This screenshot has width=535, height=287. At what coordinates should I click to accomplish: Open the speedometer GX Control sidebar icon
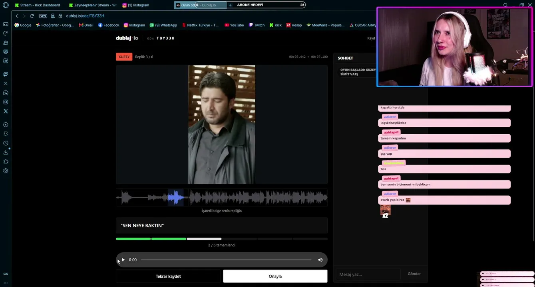[6, 33]
